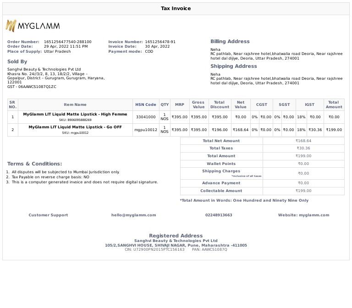Click the Item Name column header
This screenshot has width=352, height=308.
click(x=75, y=104)
